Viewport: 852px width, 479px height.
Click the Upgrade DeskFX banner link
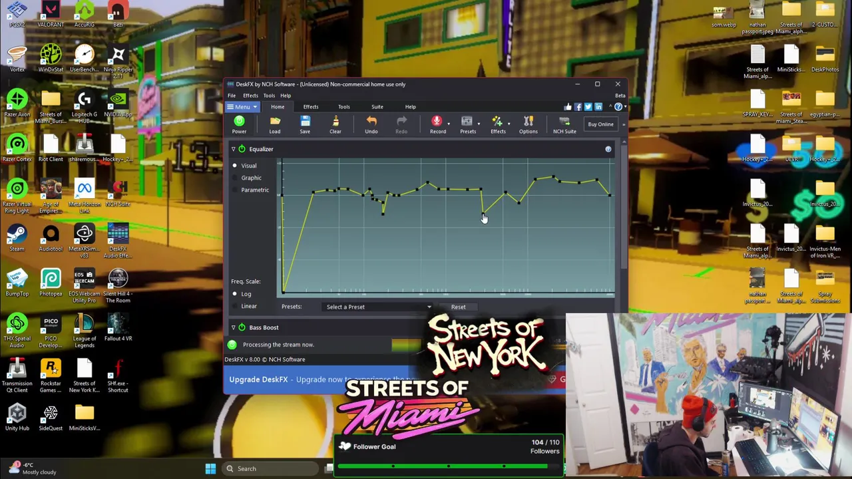click(258, 379)
